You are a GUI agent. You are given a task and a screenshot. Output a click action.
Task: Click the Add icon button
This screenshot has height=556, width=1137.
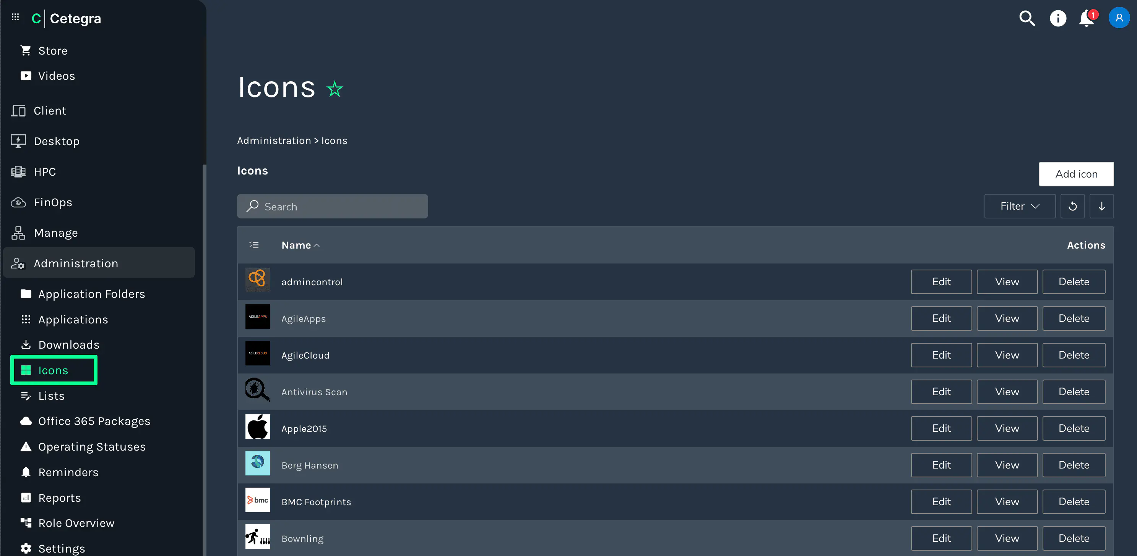[1076, 174]
